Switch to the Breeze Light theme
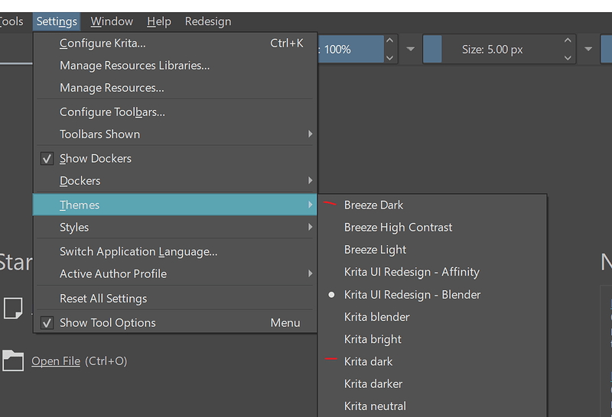 click(x=375, y=250)
